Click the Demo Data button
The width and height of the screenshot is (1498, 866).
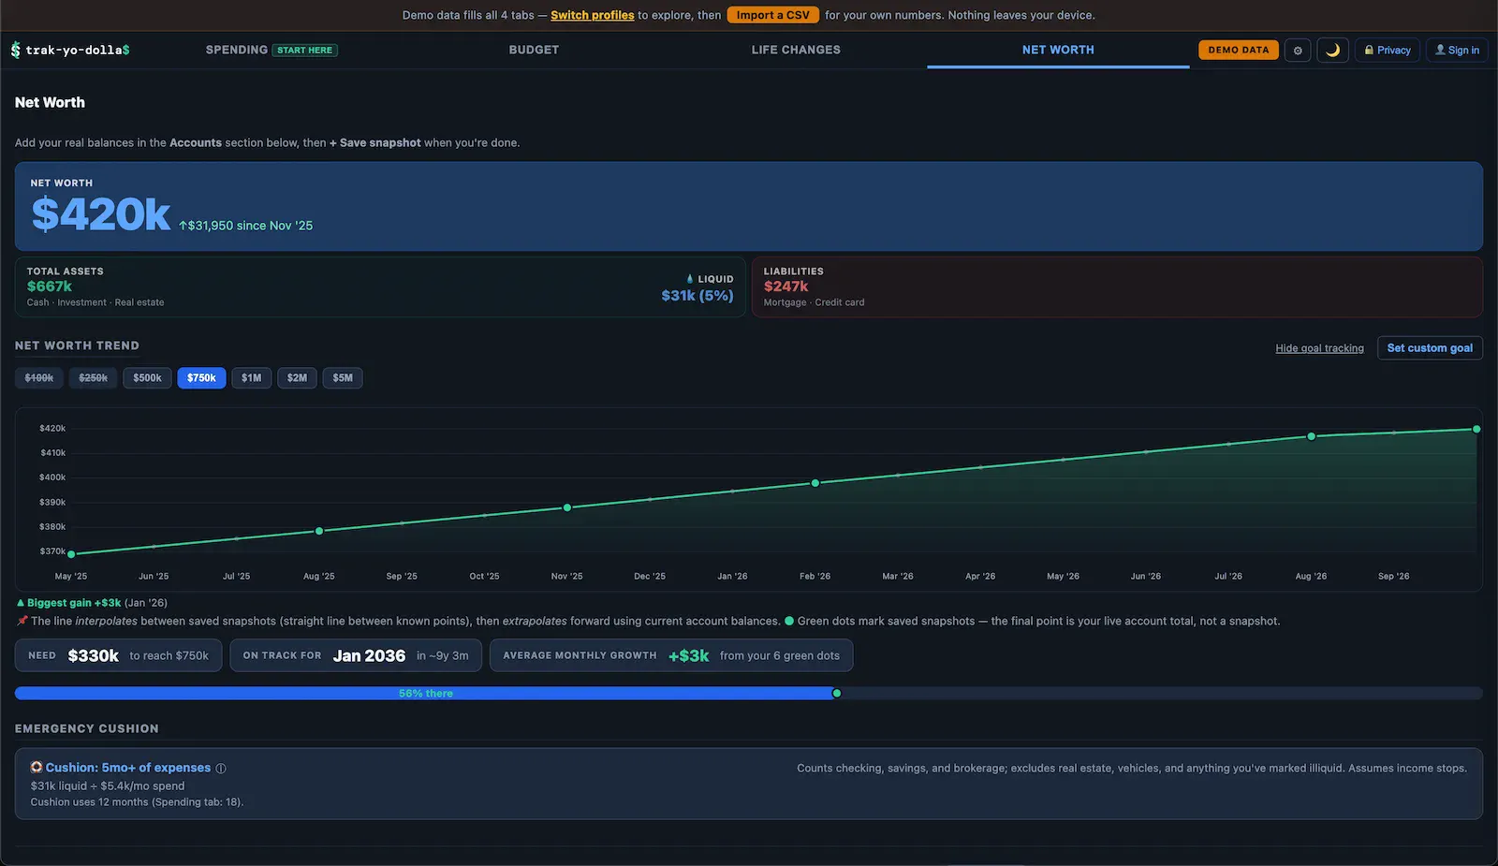[x=1239, y=50]
